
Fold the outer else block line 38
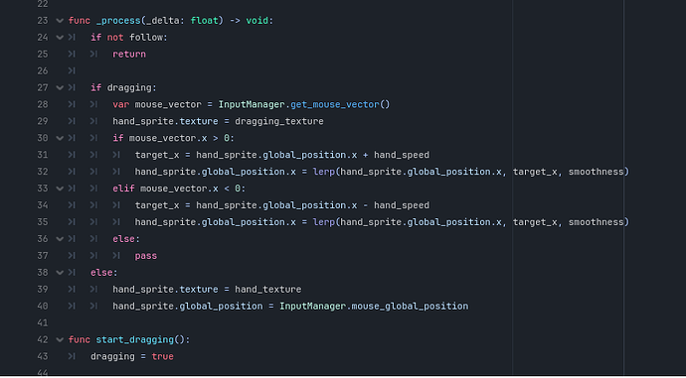tap(60, 273)
